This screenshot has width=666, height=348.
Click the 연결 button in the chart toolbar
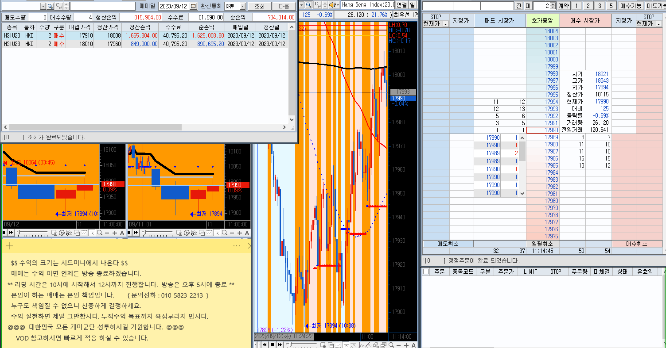tap(401, 5)
